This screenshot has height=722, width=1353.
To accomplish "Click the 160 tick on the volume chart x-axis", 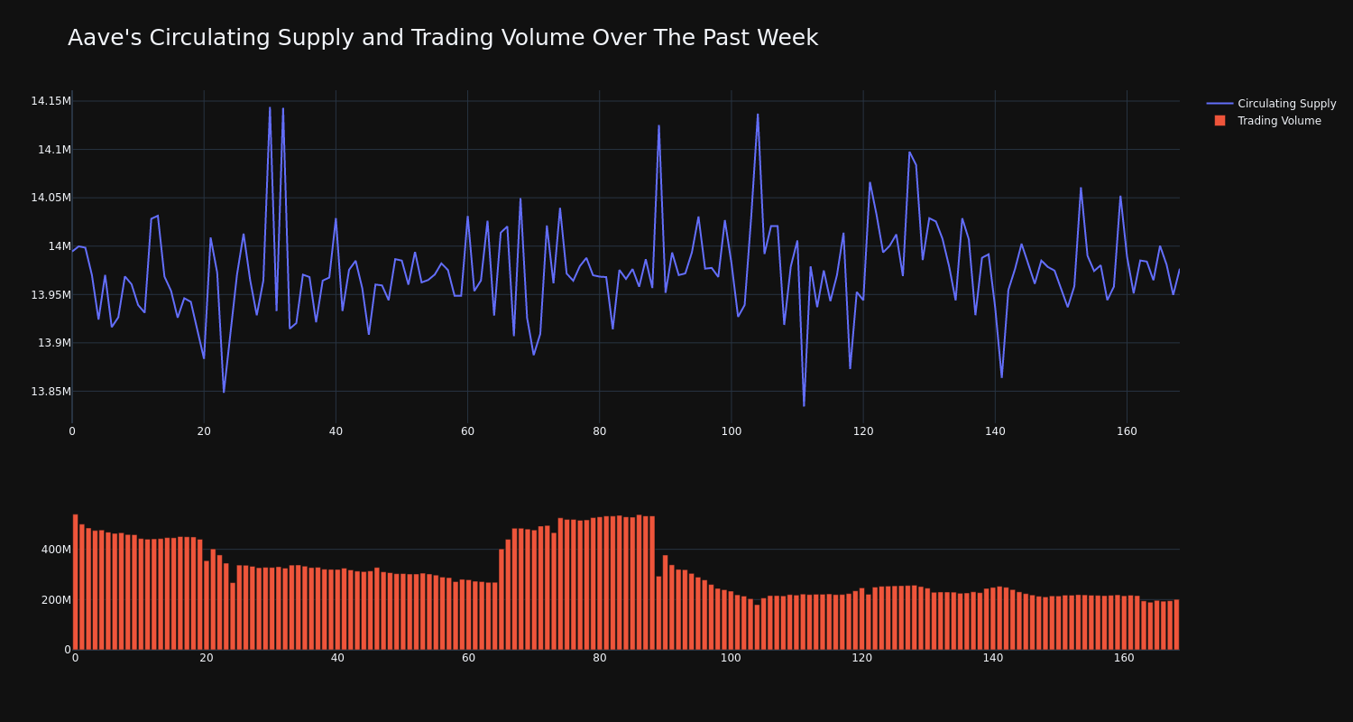I will coord(1124,658).
